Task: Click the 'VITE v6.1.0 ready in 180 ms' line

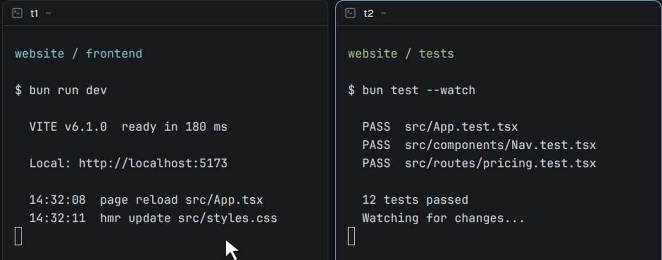Action: (x=128, y=127)
